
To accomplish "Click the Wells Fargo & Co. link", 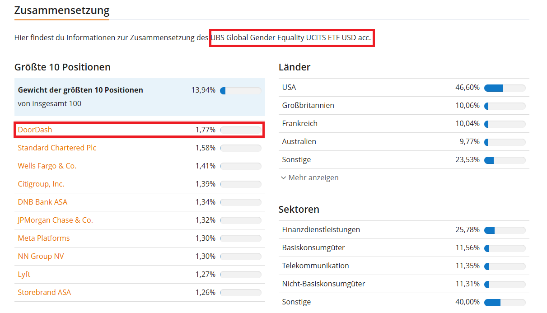I will click(x=47, y=166).
